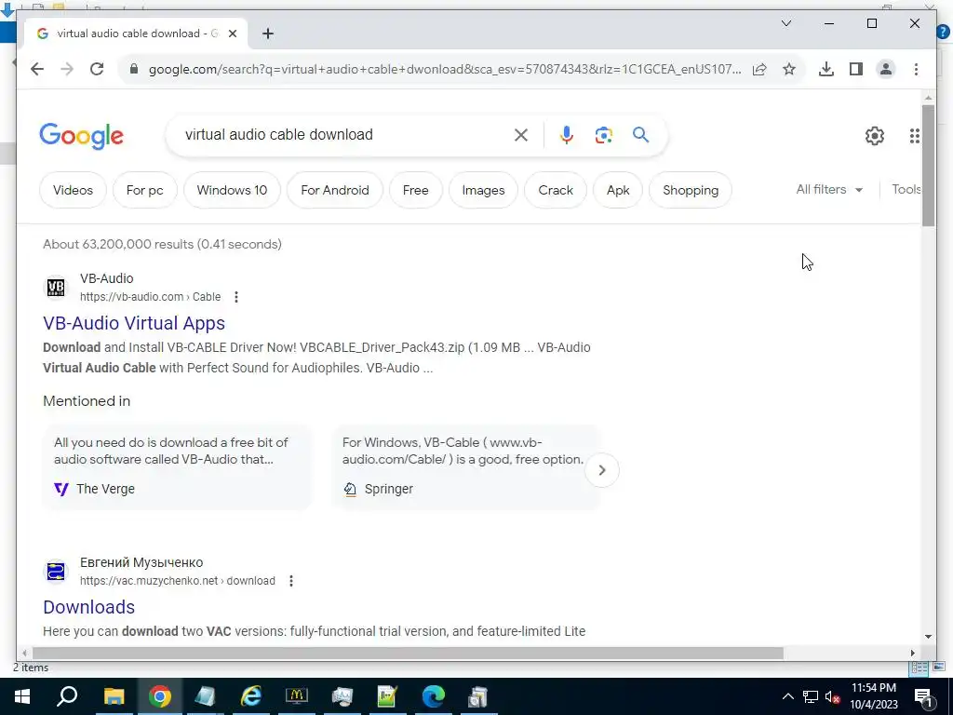
Task: Submit the search with the magnifier icon
Action: [640, 135]
